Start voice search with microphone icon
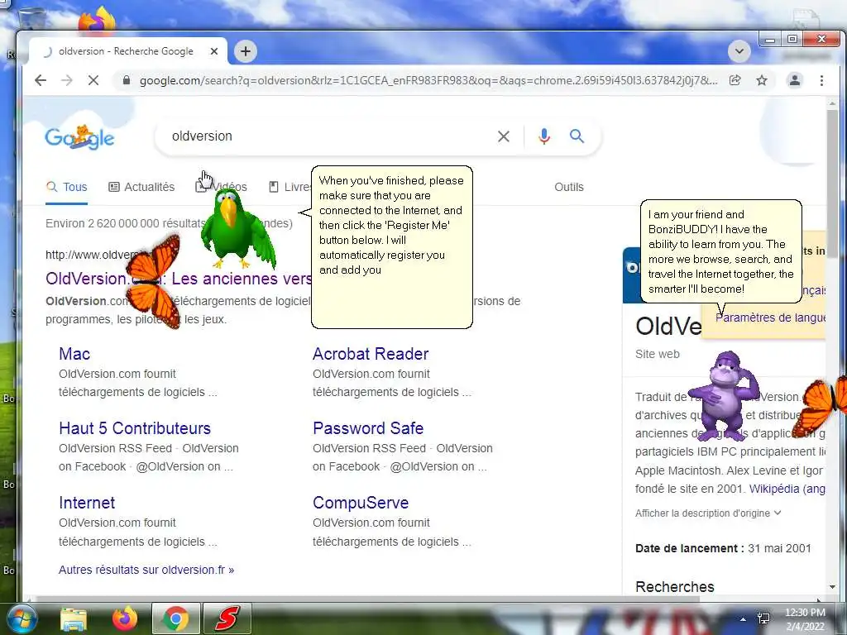This screenshot has width=847, height=635. tap(544, 136)
